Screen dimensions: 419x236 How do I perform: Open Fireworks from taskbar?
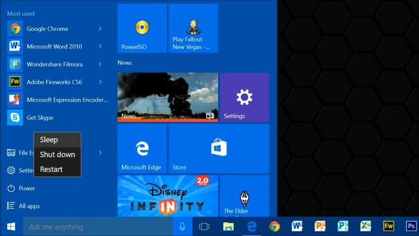[388, 226]
